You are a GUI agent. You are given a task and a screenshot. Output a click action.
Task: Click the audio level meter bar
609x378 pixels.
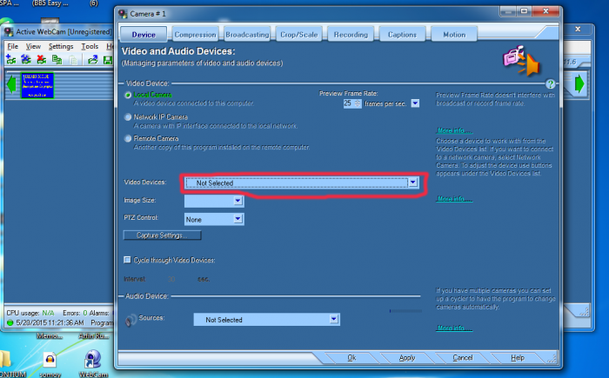[405, 311]
